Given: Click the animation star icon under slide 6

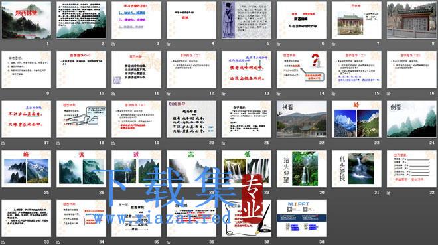Looking at the screenshot, I should pyautogui.click(x=279, y=44).
